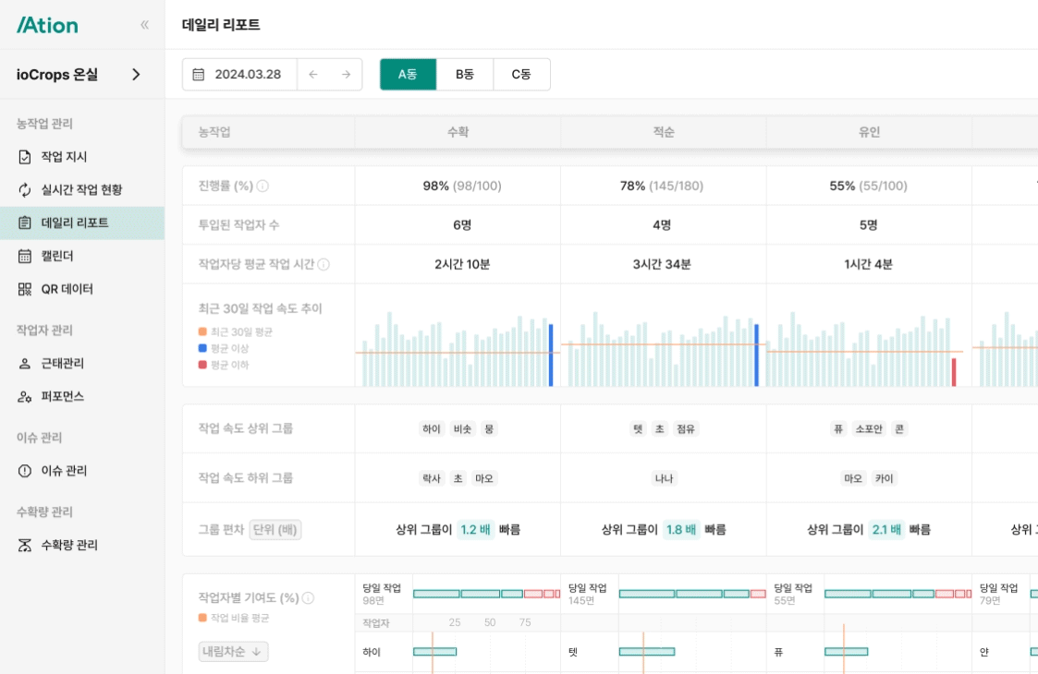
Task: Collapse the sidebar with double-chevron icon
Action: (x=144, y=25)
